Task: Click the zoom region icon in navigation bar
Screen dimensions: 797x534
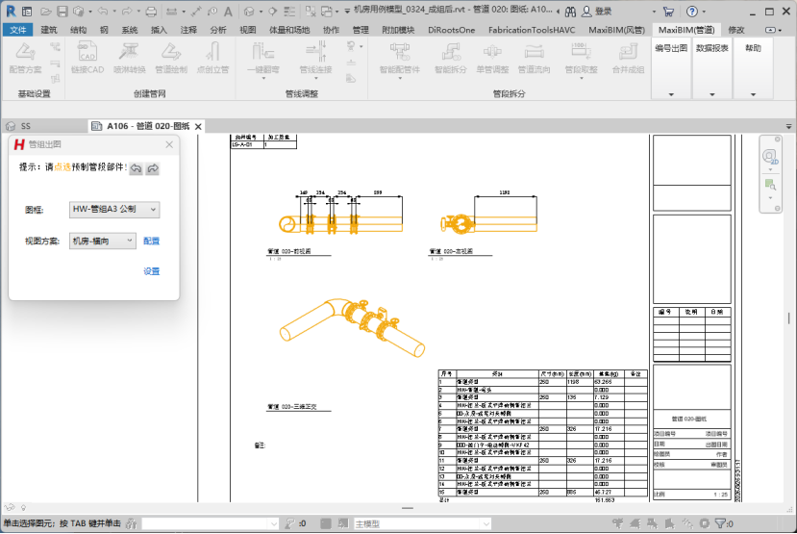Action: point(770,184)
